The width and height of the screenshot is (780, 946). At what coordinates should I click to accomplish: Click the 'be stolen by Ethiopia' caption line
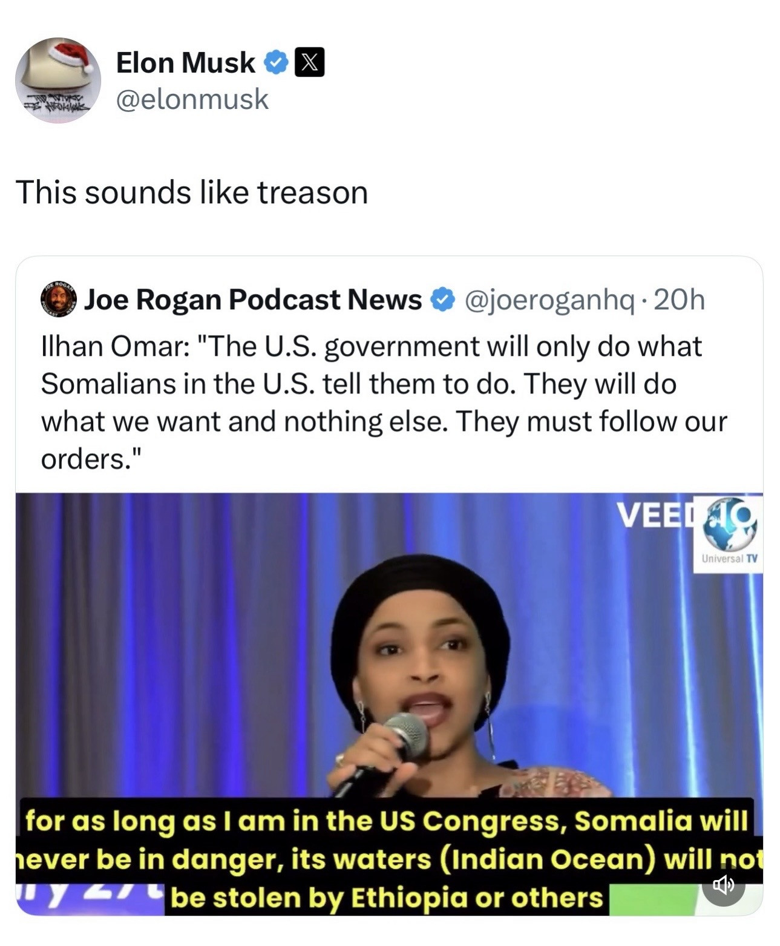[x=387, y=897]
